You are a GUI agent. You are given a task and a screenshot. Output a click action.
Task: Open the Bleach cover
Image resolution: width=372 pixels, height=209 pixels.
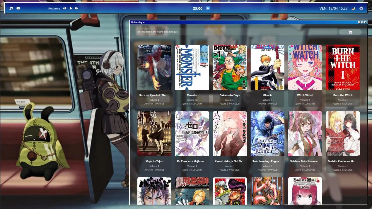(x=267, y=67)
